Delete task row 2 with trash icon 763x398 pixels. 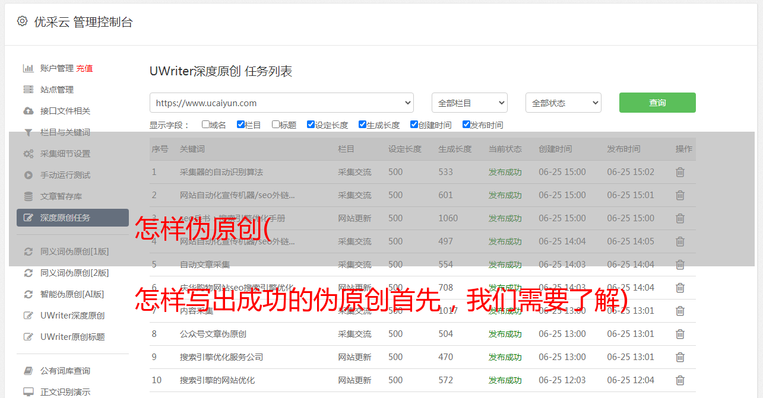pos(680,195)
